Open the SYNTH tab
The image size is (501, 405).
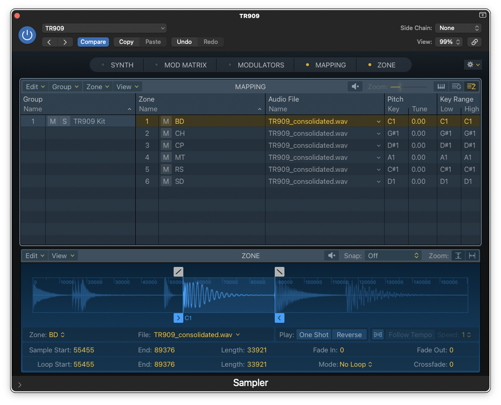point(117,65)
